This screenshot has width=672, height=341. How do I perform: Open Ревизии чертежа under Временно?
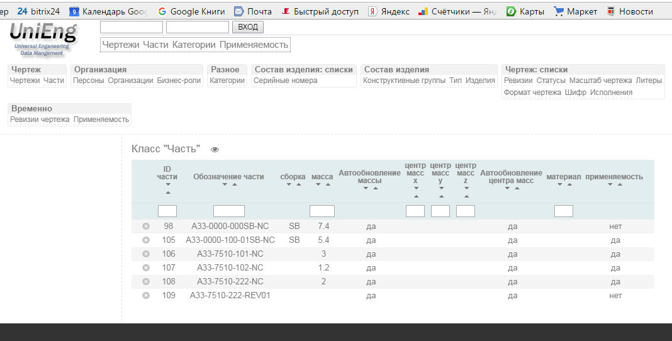coord(40,120)
